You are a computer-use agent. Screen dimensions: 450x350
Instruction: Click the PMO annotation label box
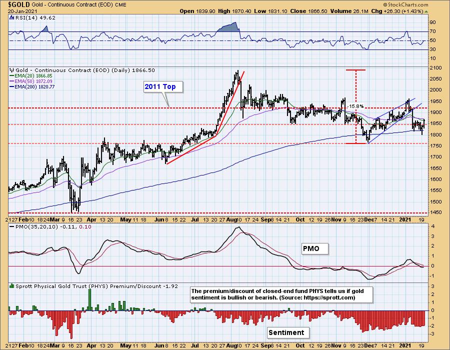point(314,248)
